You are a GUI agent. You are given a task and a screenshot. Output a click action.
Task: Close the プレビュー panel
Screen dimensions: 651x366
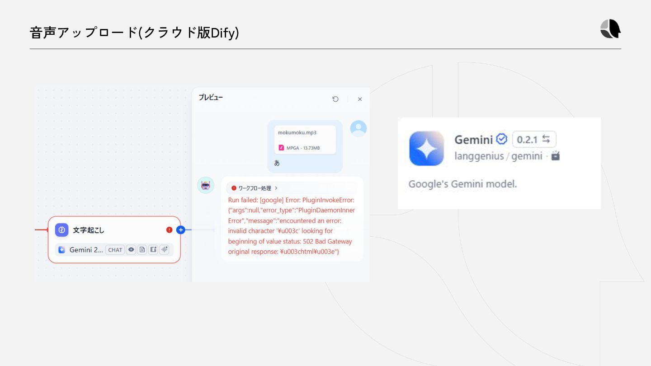360,99
